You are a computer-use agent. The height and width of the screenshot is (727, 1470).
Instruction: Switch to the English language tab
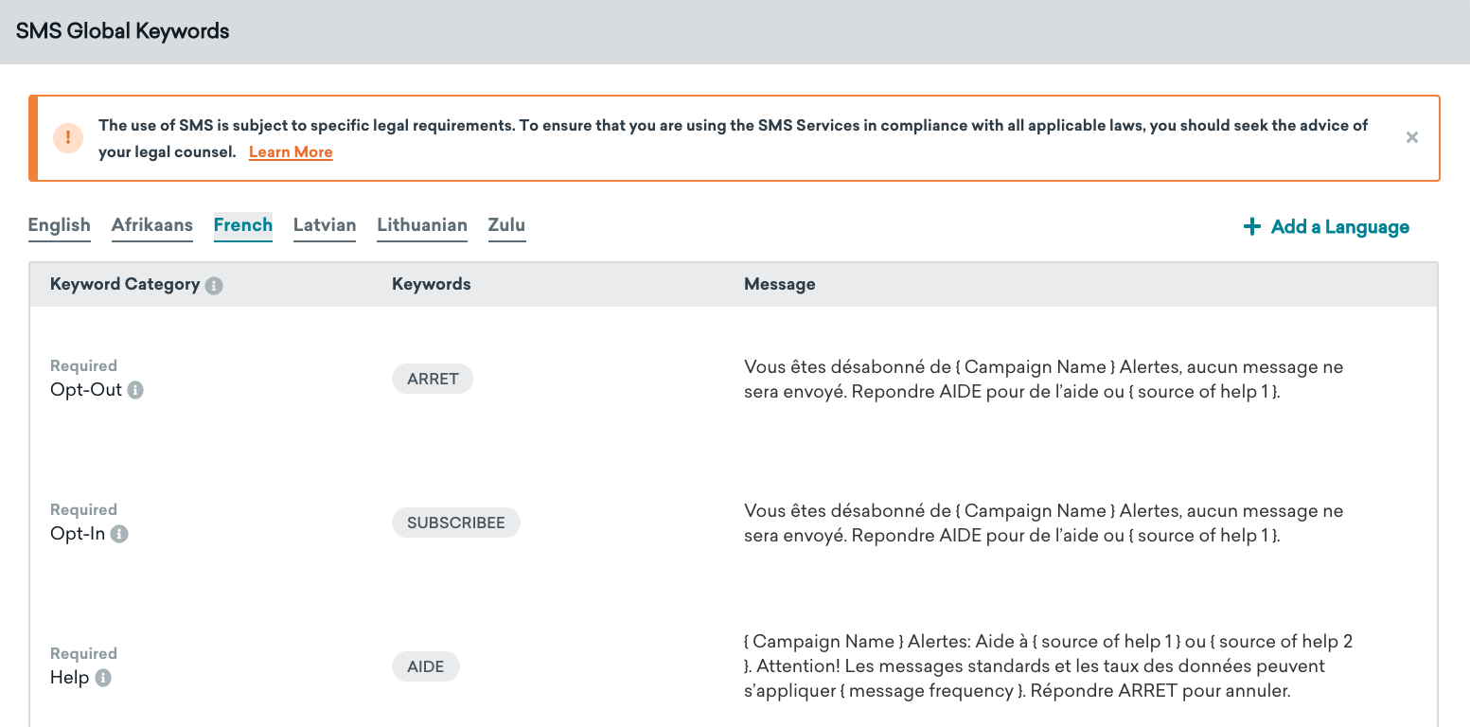tap(60, 225)
